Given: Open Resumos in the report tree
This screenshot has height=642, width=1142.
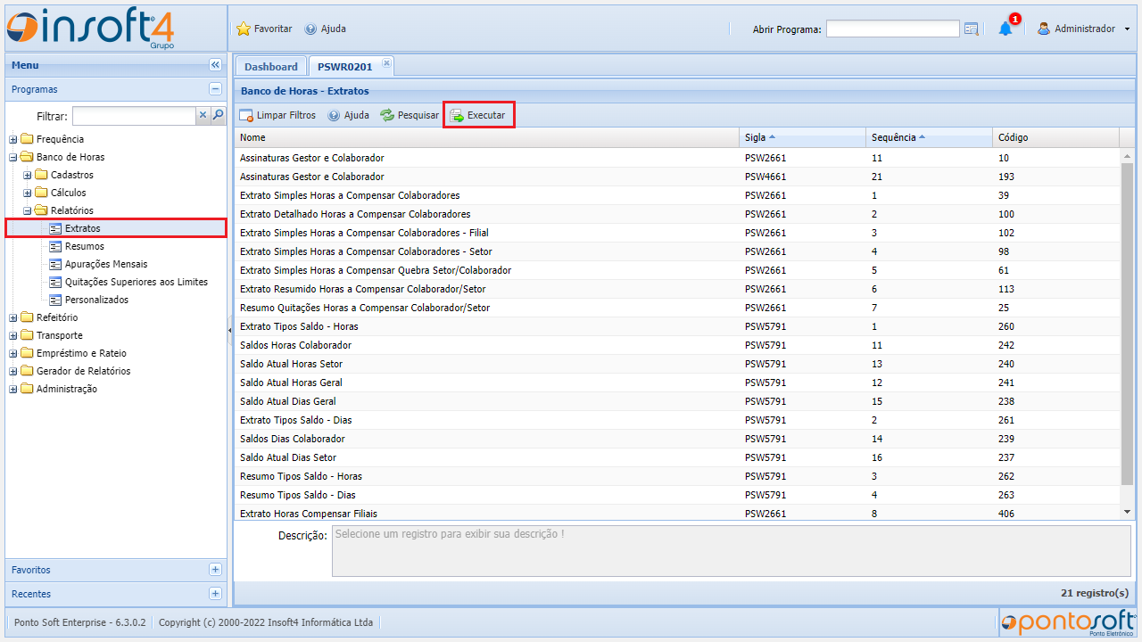Looking at the screenshot, I should [84, 246].
